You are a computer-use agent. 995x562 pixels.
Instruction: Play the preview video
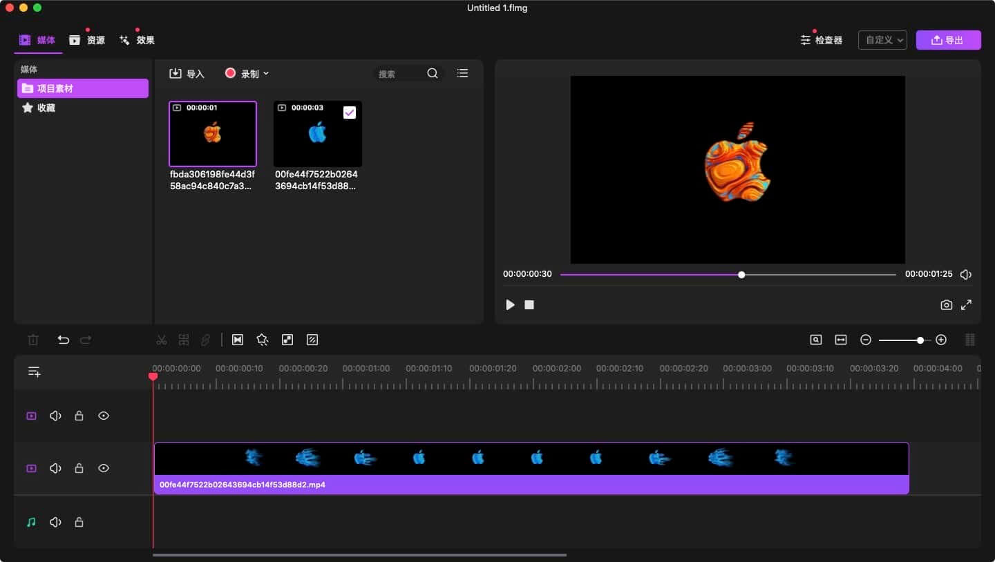pos(510,304)
